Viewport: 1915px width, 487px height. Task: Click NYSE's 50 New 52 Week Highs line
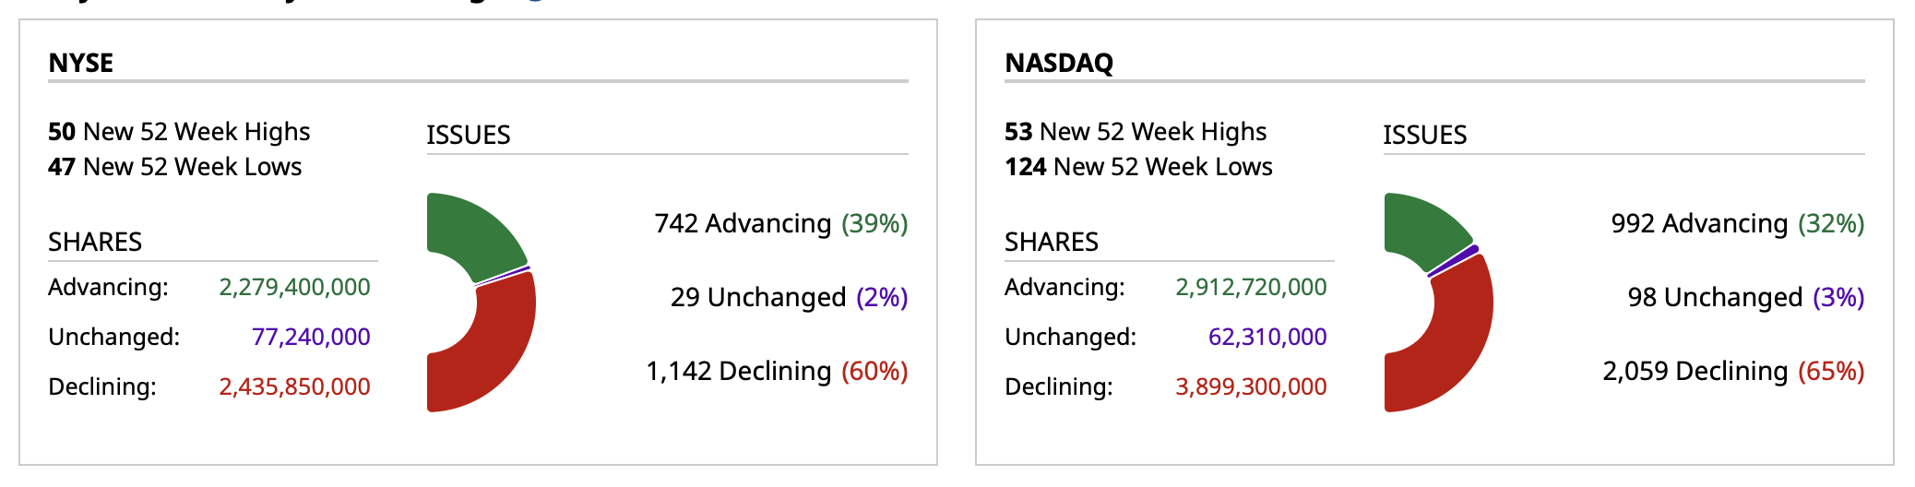coord(179,132)
